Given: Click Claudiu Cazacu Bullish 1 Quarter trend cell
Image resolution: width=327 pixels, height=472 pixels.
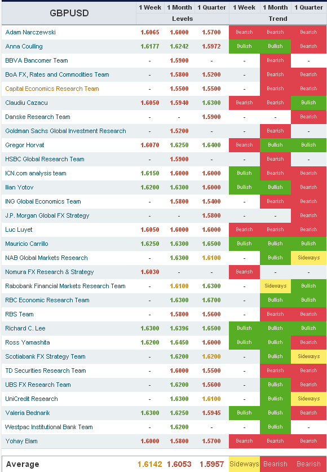Looking at the screenshot, I should tap(308, 103).
